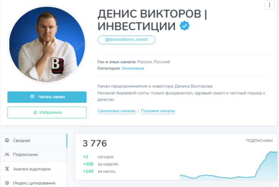Open the Сводная tab
The image size is (279, 187).
tap(33, 140)
